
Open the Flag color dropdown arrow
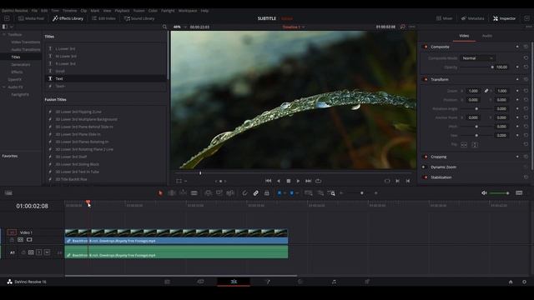pyautogui.click(x=285, y=193)
